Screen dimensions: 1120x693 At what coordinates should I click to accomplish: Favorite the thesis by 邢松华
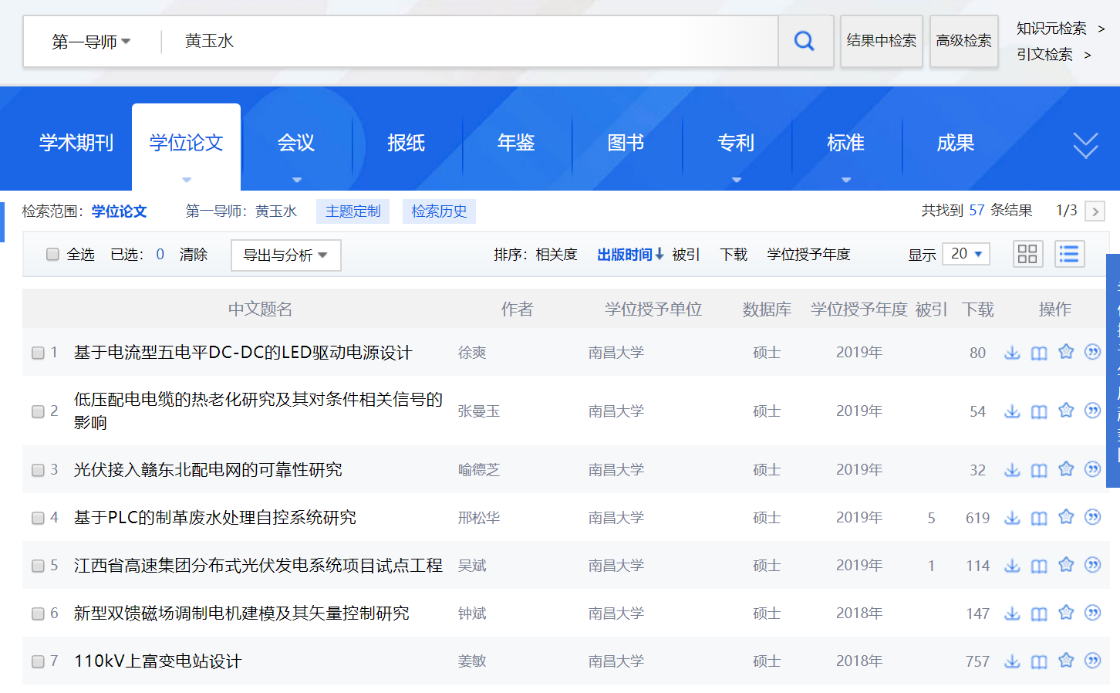tap(1066, 517)
